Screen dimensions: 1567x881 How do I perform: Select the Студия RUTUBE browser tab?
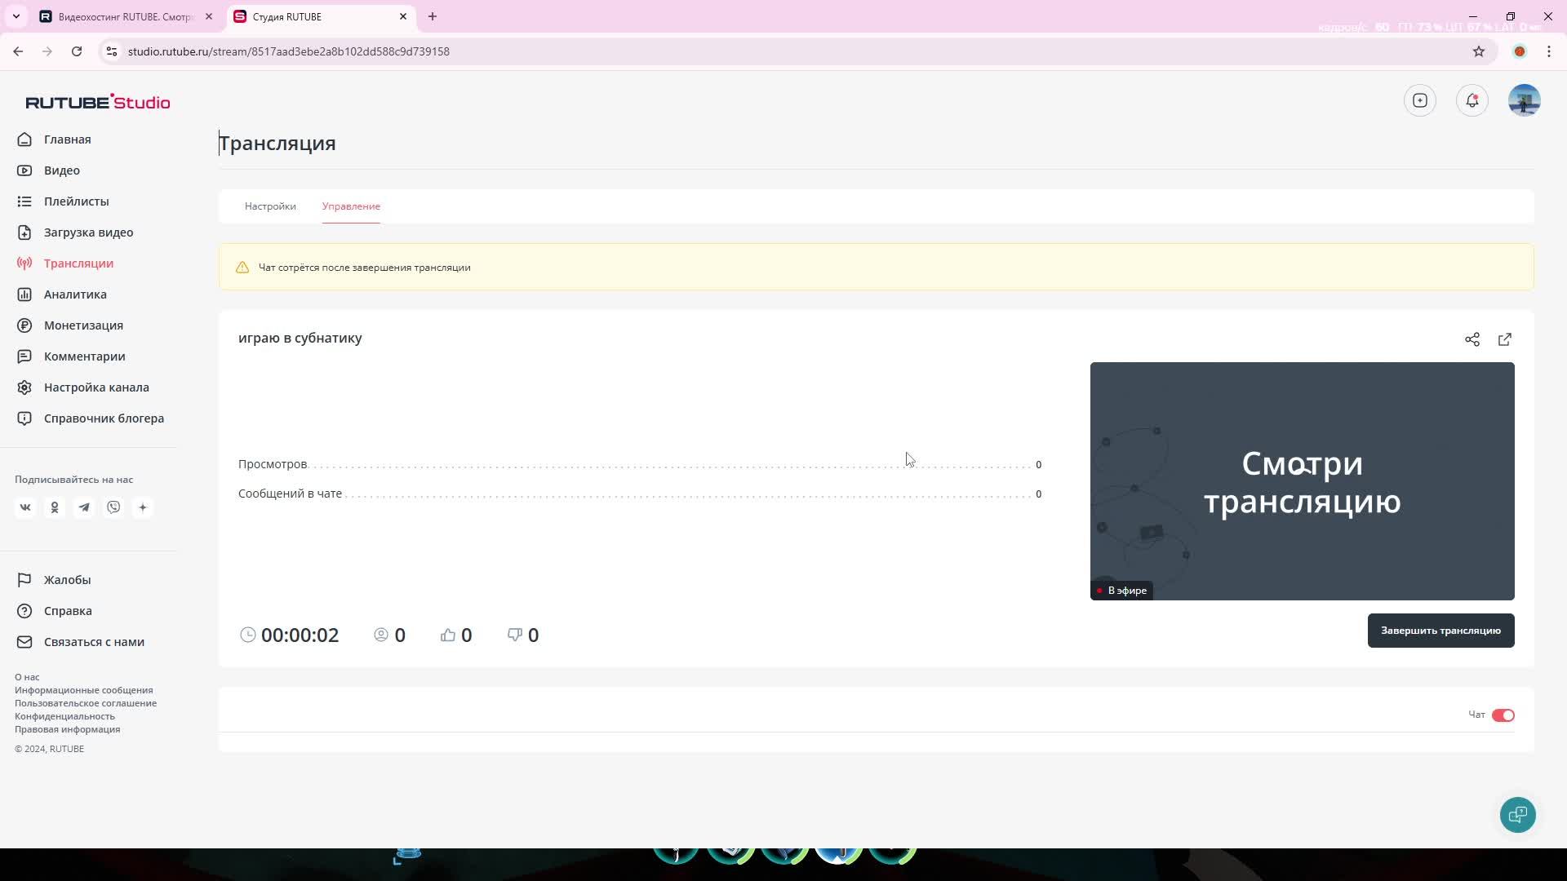point(321,16)
